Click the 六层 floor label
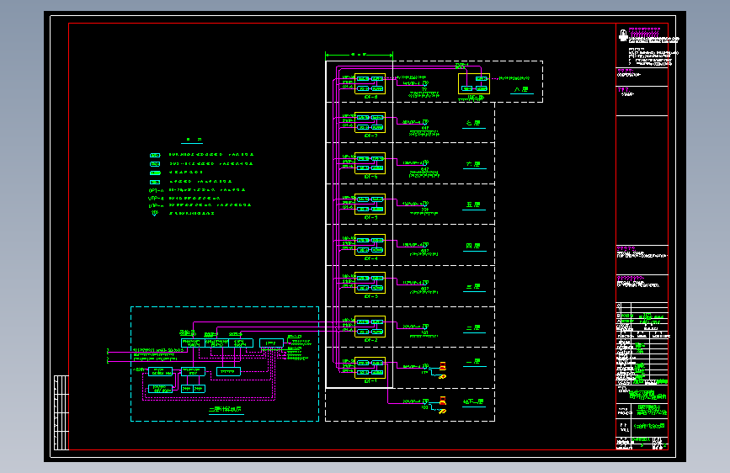The image size is (730, 473). tap(473, 164)
